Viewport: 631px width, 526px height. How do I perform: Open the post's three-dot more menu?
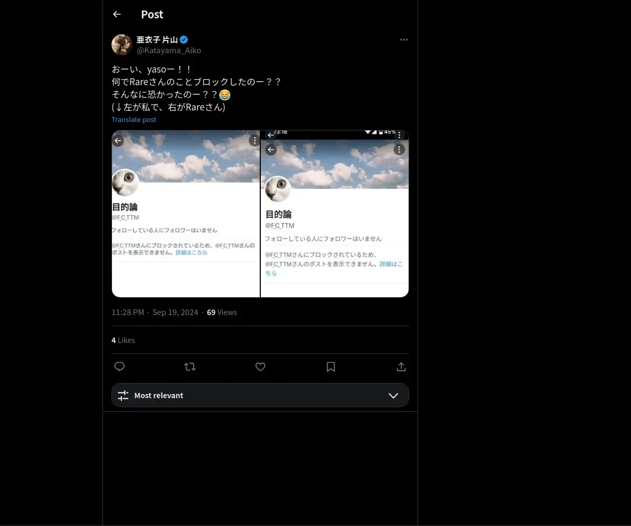(x=404, y=39)
